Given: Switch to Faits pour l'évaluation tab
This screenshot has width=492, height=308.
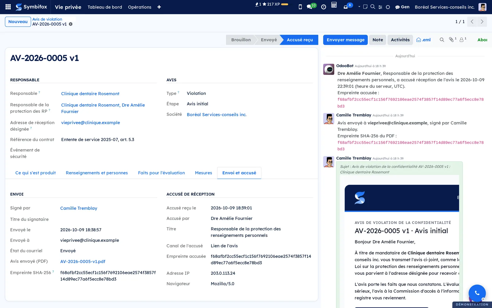Looking at the screenshot, I should 161,173.
